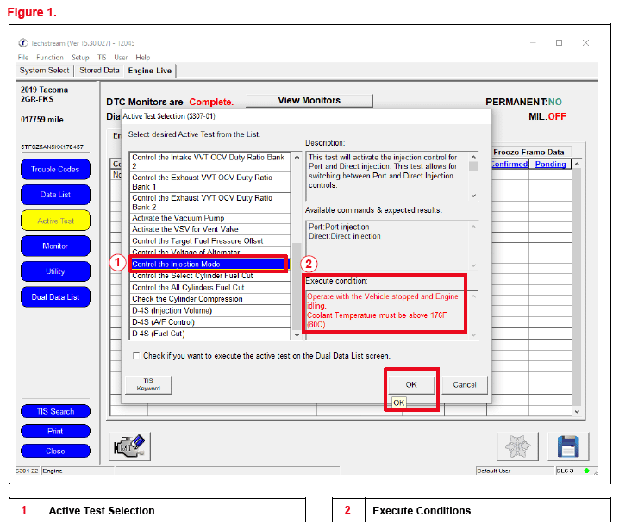Click the Confirmed link
This screenshot has height=530, width=619.
point(510,164)
